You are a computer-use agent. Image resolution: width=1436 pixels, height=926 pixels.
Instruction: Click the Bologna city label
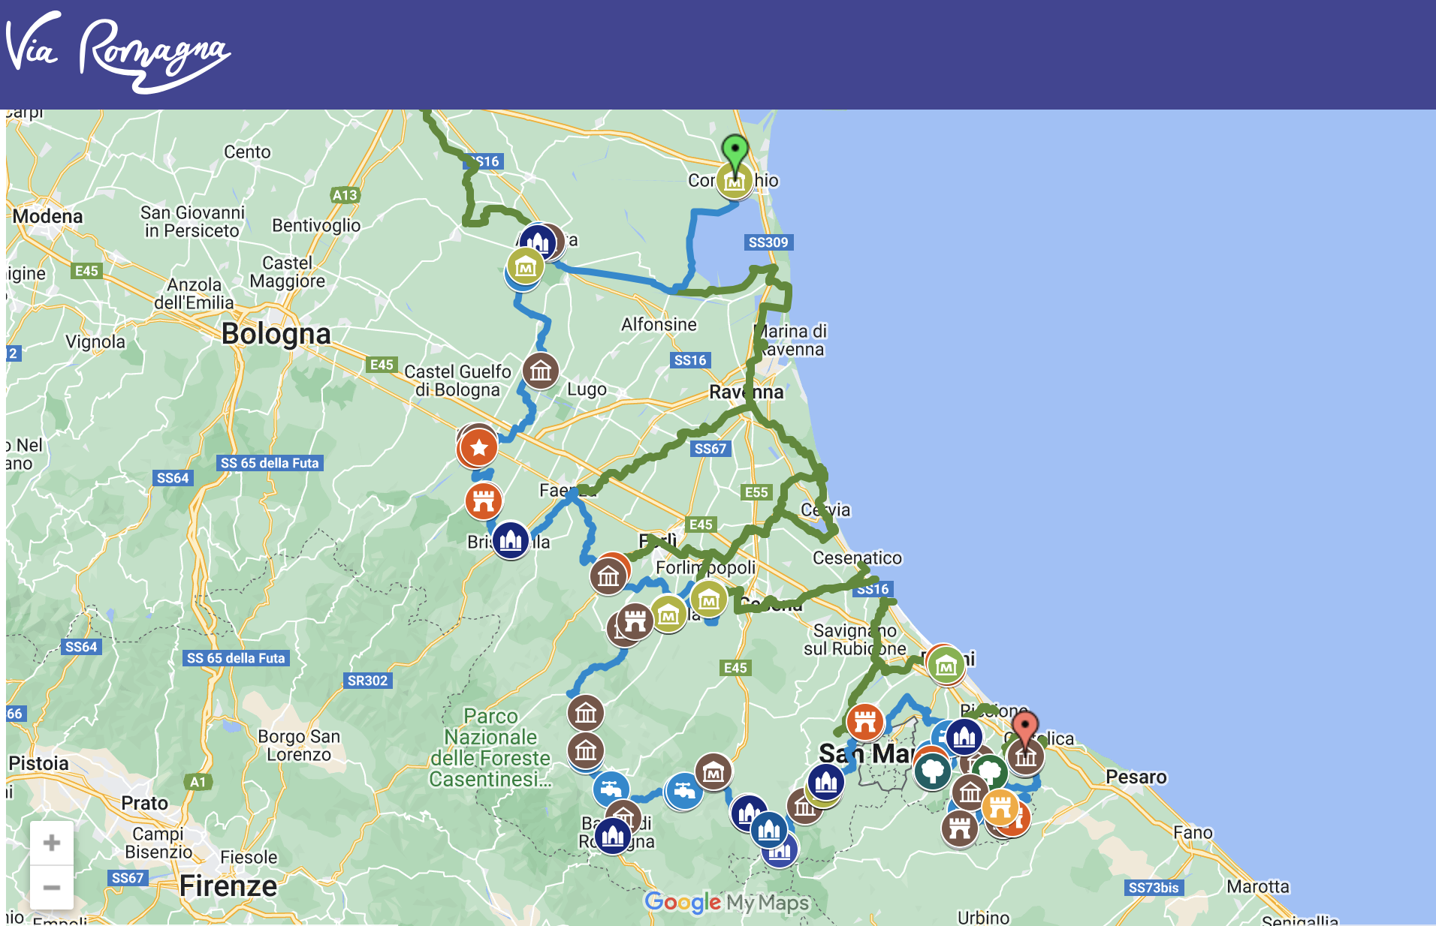coord(276,334)
